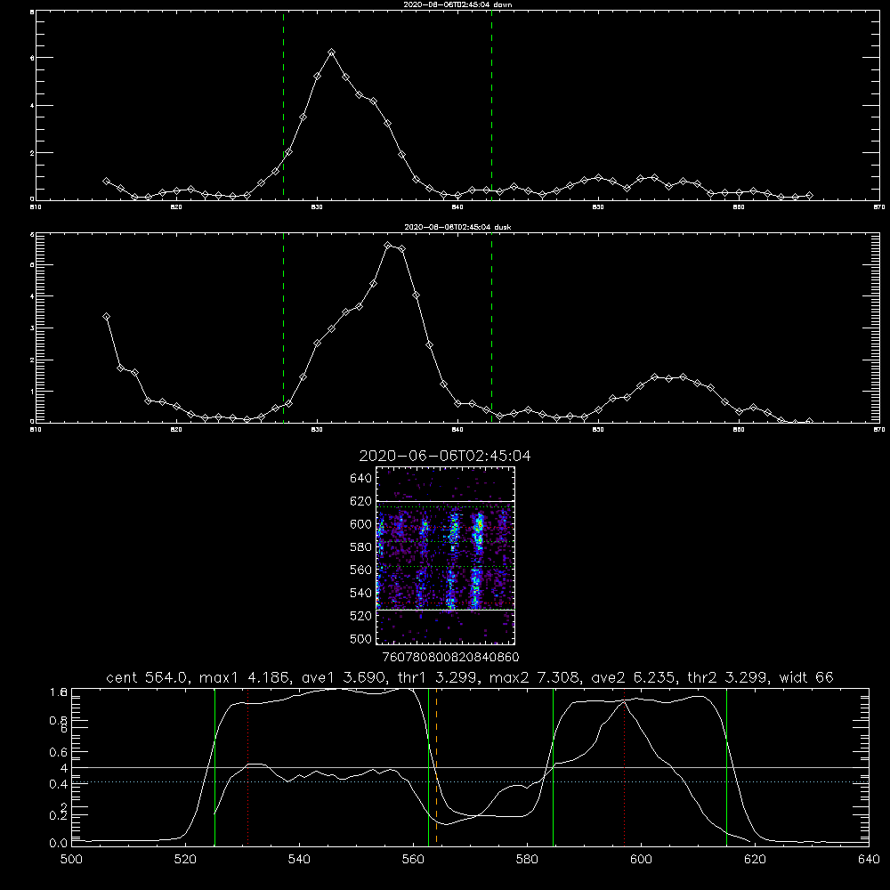Click bottom plot x-axis label '560'
The image size is (890, 890).
[413, 860]
